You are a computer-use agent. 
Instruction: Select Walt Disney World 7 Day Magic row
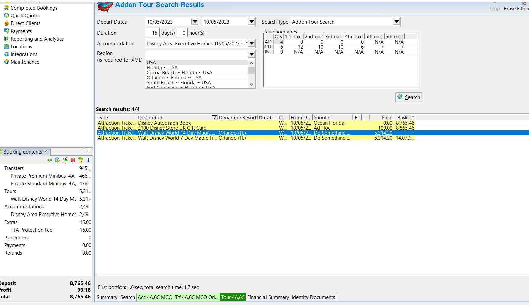256,138
